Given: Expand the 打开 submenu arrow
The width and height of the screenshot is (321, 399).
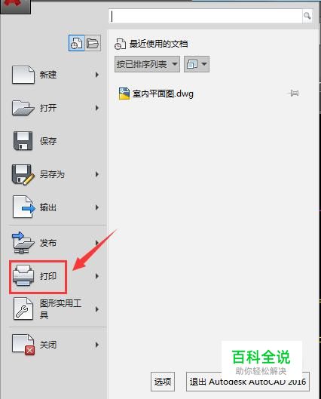Looking at the screenshot, I should tap(97, 108).
